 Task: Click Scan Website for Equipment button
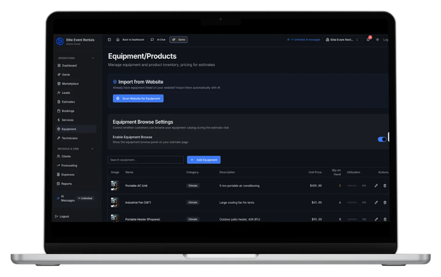click(138, 98)
